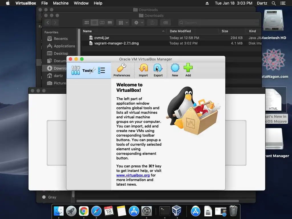Image resolution: width=292 pixels, height=219 pixels.
Task: Click the Import appliance icon
Action: (143, 68)
